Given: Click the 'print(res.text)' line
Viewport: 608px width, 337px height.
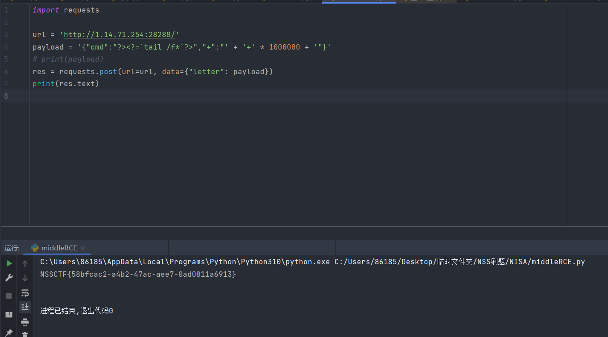Looking at the screenshot, I should [x=66, y=83].
